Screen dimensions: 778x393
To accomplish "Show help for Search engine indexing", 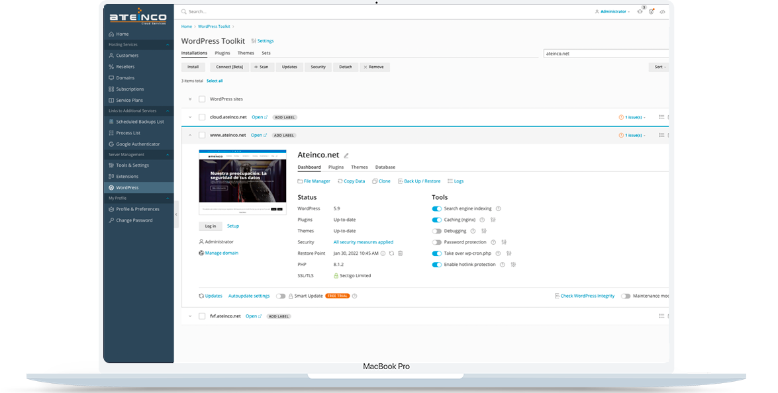I will 499,208.
